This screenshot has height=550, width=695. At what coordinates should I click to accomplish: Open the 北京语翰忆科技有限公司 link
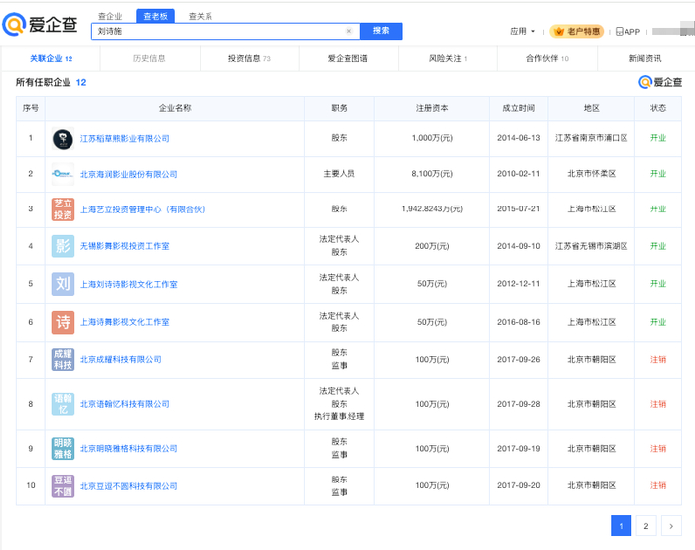coord(124,404)
